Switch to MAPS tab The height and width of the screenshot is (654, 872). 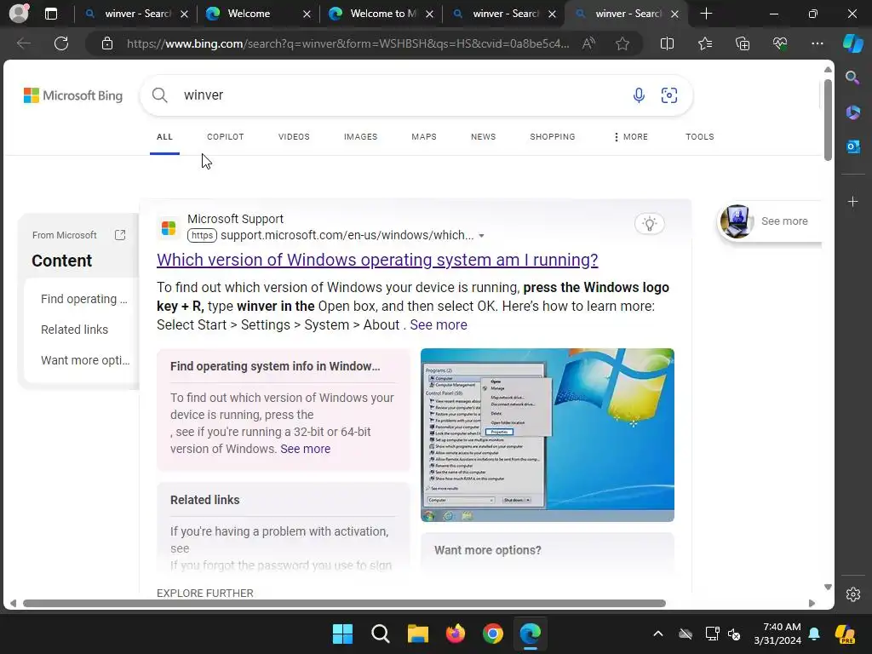tap(424, 137)
